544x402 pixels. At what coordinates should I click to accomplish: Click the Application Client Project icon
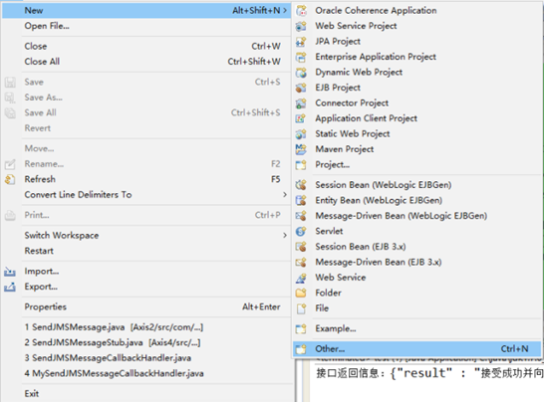pyautogui.click(x=301, y=118)
